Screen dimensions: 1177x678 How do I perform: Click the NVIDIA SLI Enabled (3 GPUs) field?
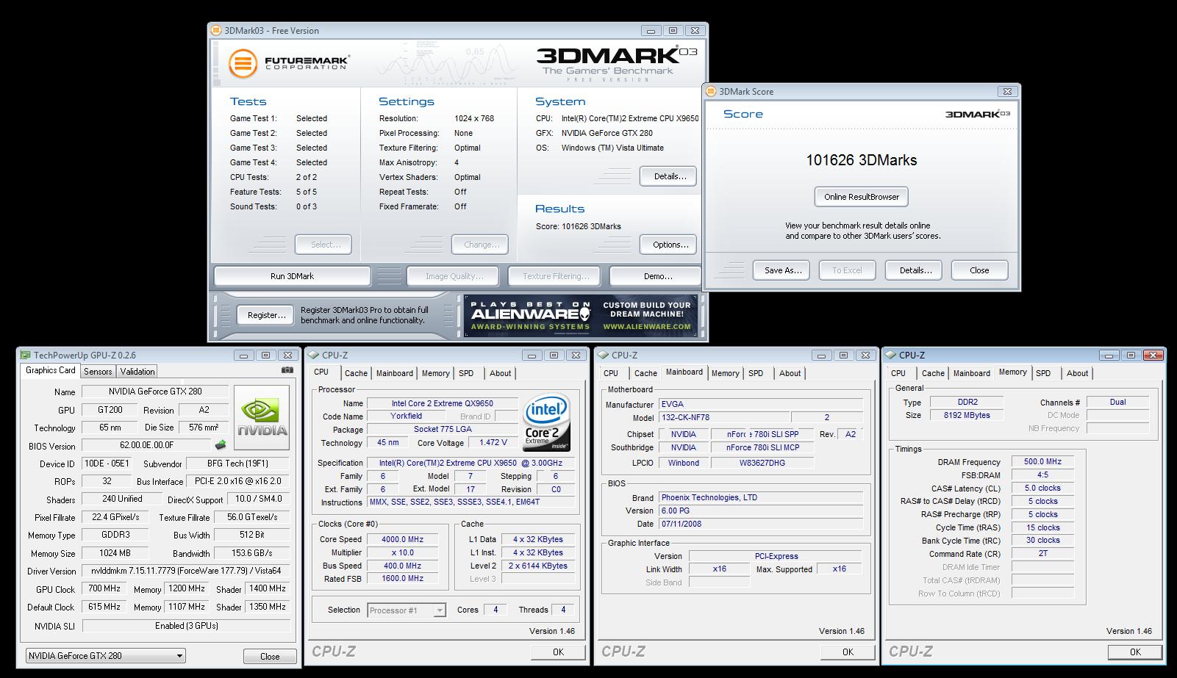(187, 626)
